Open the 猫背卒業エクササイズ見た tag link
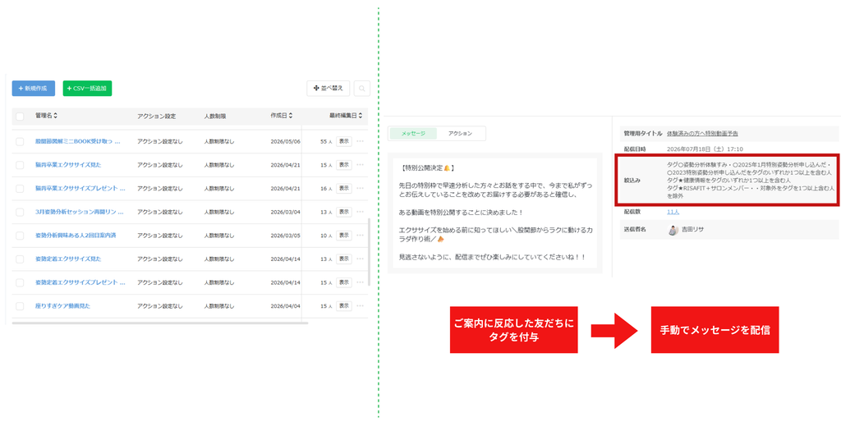The width and height of the screenshot is (841, 426). click(x=68, y=165)
